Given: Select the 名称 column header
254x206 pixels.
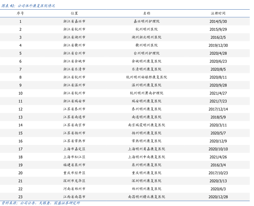Looking at the screenshot, I should point(147,13).
